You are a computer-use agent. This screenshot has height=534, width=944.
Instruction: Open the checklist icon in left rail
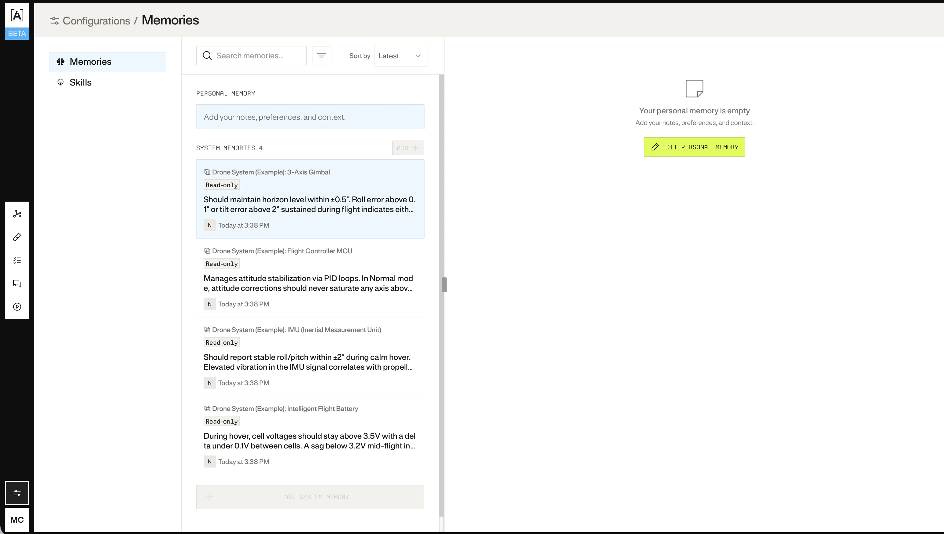tap(17, 260)
